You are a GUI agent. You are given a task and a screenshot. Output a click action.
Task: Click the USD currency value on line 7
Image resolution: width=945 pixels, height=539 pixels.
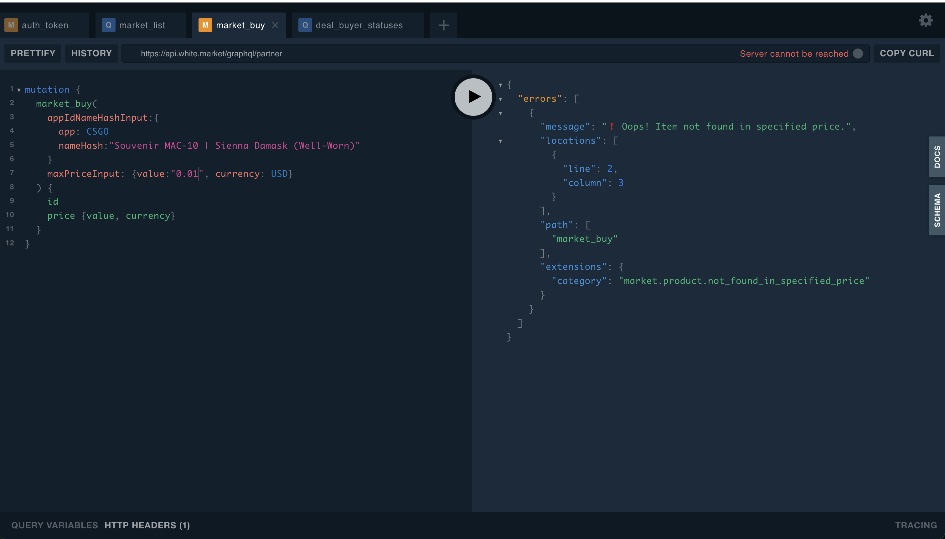pos(279,174)
